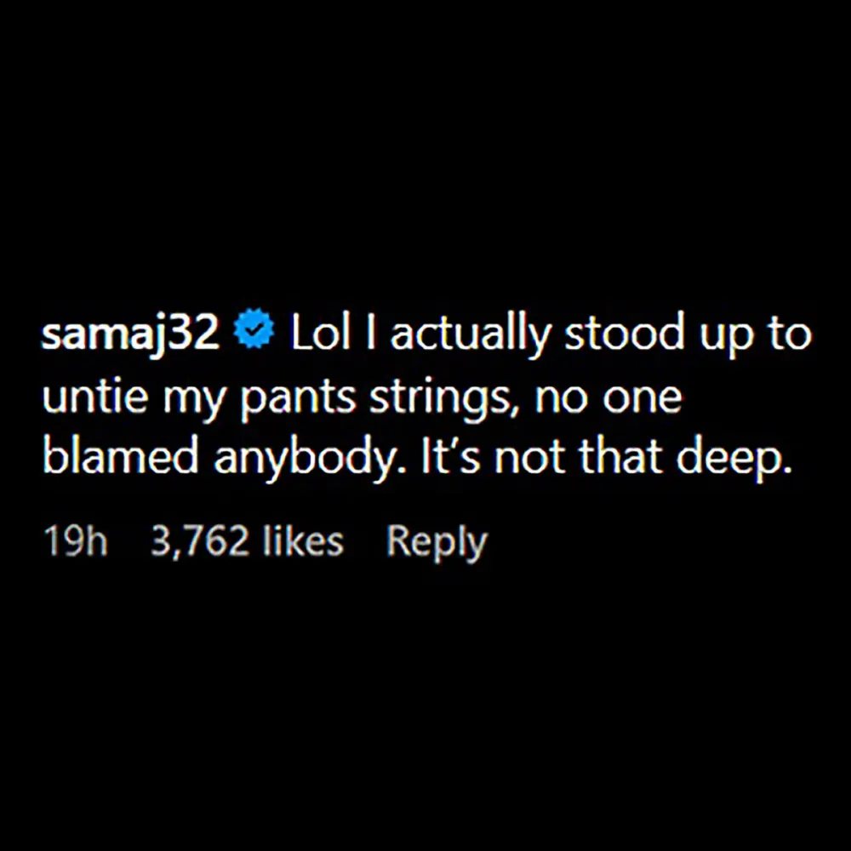851x851 pixels.
Task: Click the word "deep" ending the comment
Action: (x=734, y=460)
